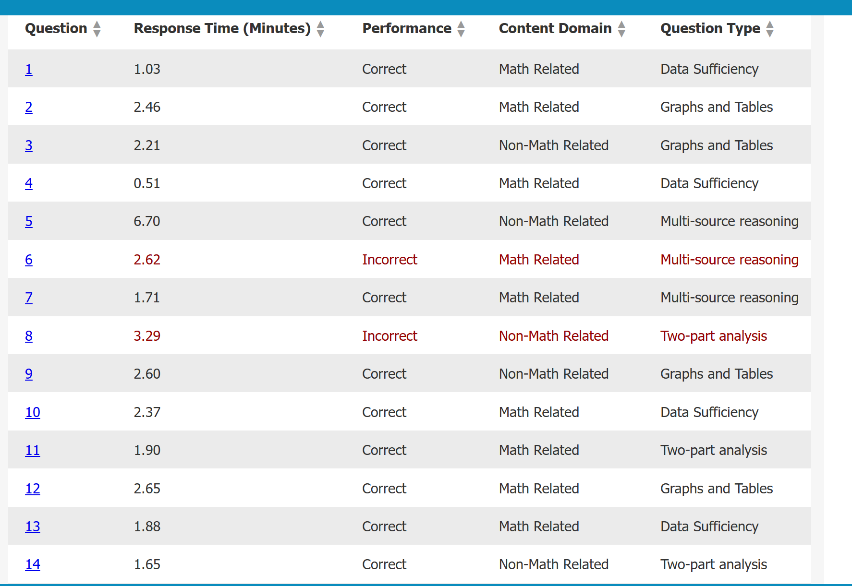
Task: Open incorrect question 8 link
Action: click(x=29, y=336)
